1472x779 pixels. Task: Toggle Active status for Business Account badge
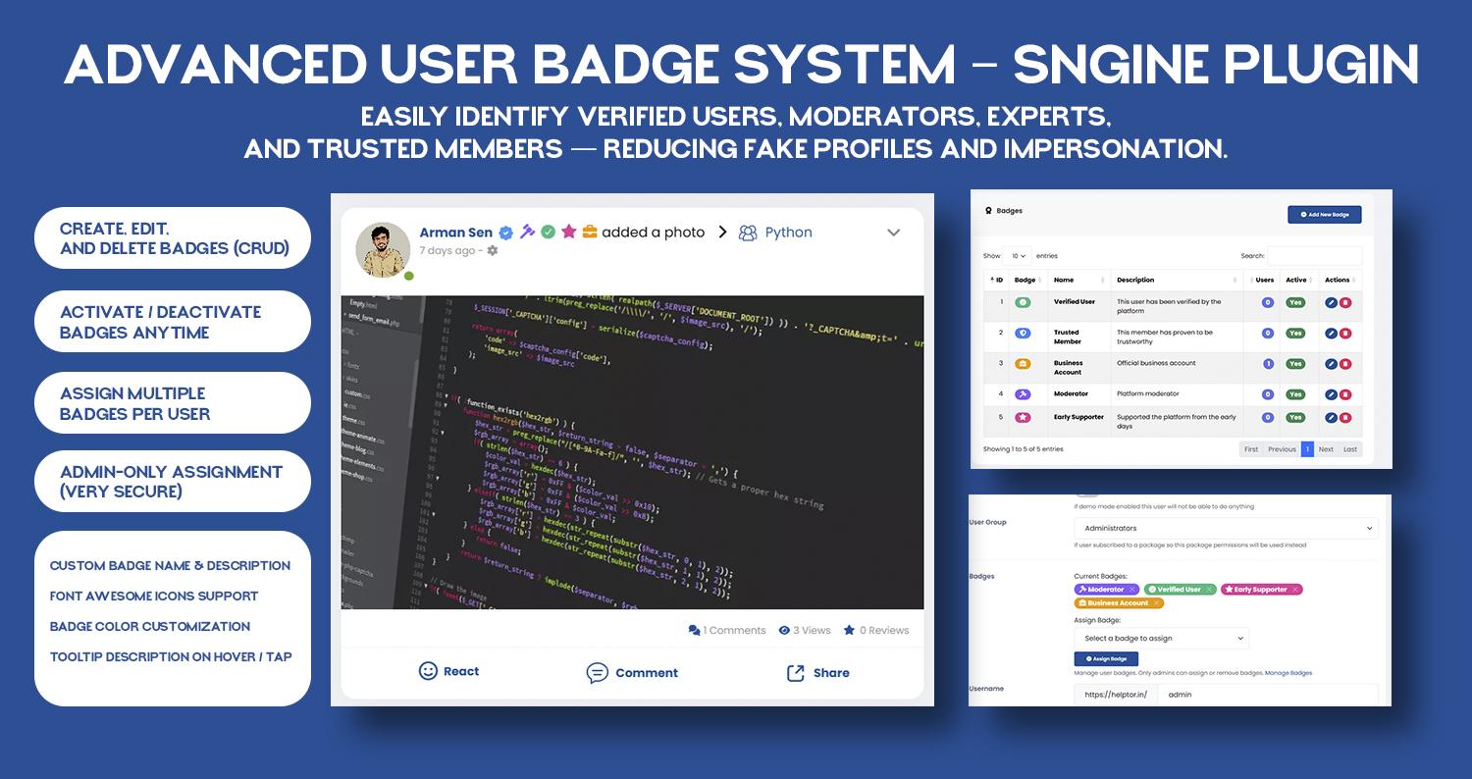pos(1295,364)
